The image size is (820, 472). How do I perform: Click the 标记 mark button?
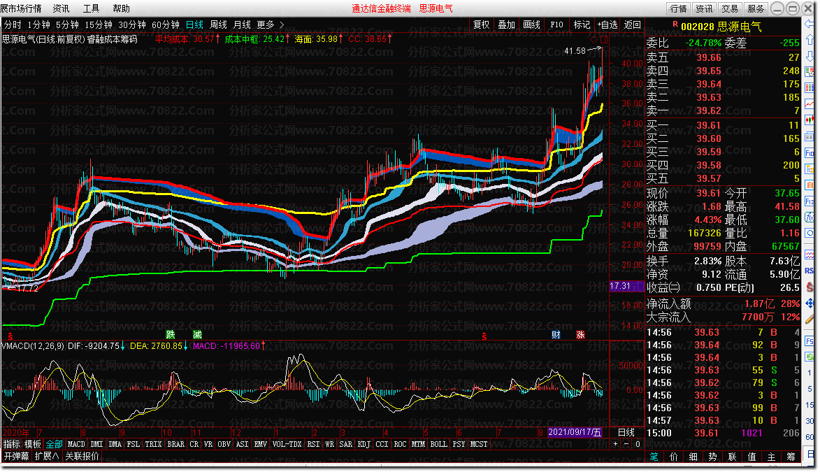(582, 24)
